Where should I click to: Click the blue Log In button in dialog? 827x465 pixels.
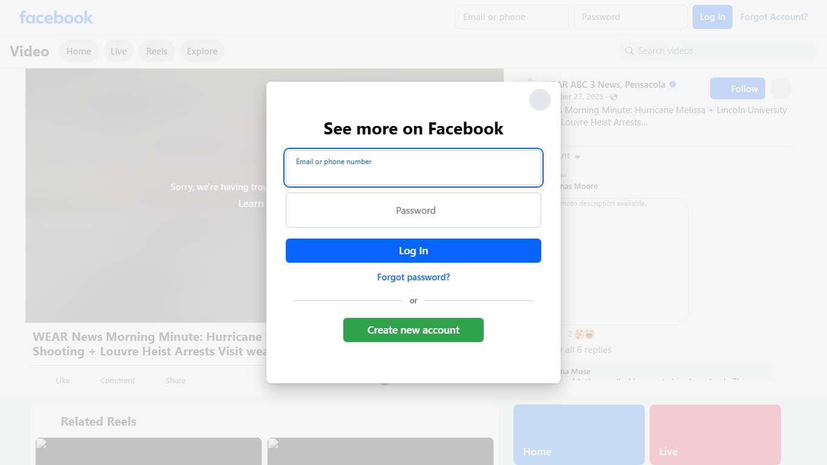tap(413, 251)
